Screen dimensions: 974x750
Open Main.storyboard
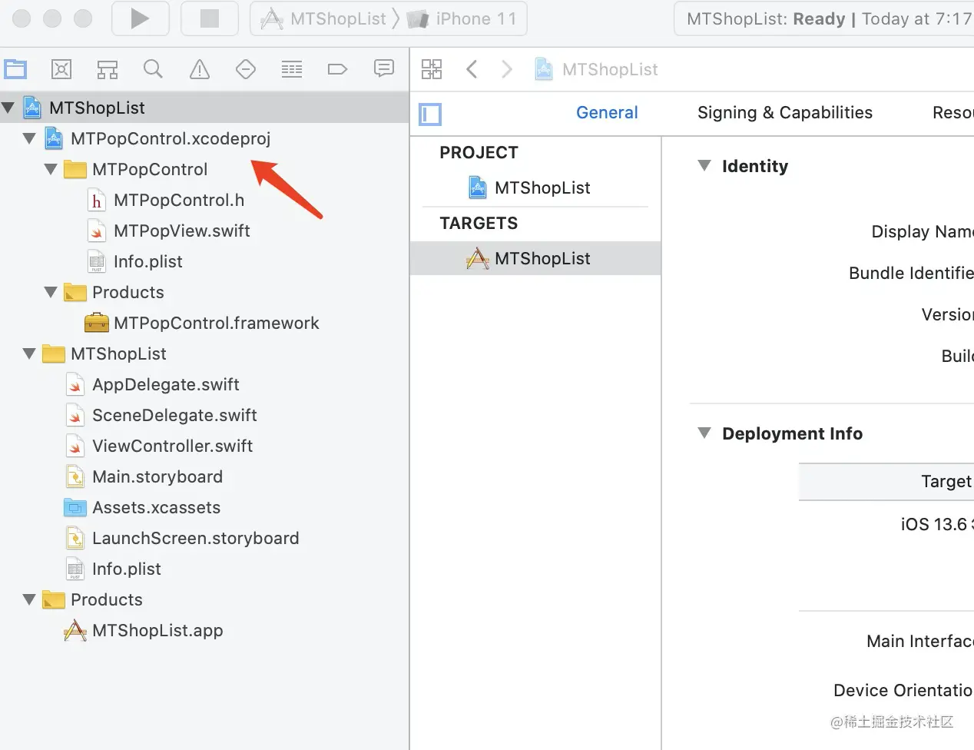coord(157,476)
